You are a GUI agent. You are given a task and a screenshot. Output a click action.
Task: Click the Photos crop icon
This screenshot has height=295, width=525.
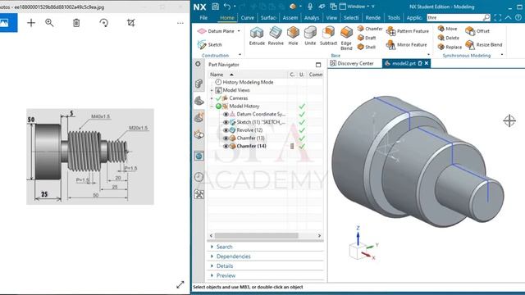tap(131, 23)
